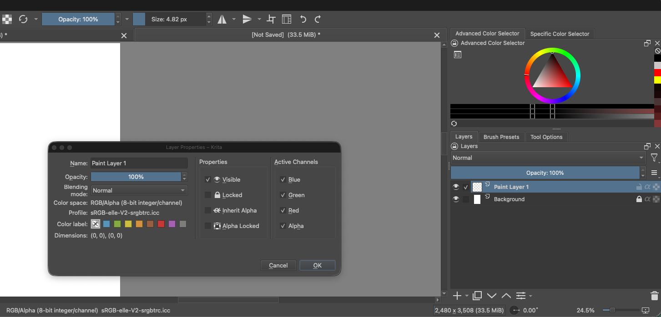Float the Layers docker
This screenshot has height=317, width=661.
tap(647, 146)
